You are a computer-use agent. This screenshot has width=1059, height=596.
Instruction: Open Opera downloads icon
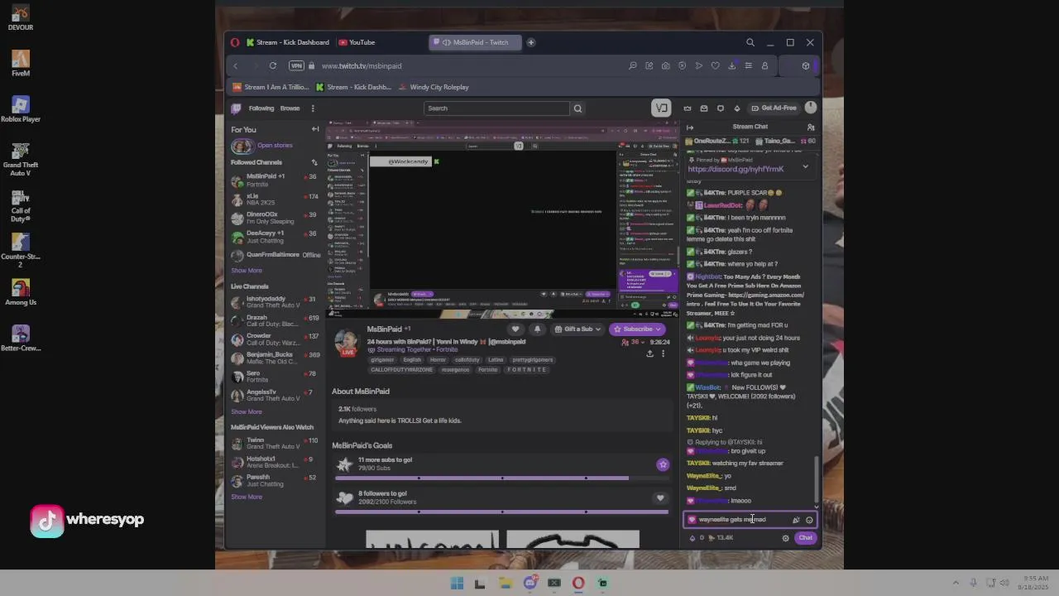tap(731, 65)
